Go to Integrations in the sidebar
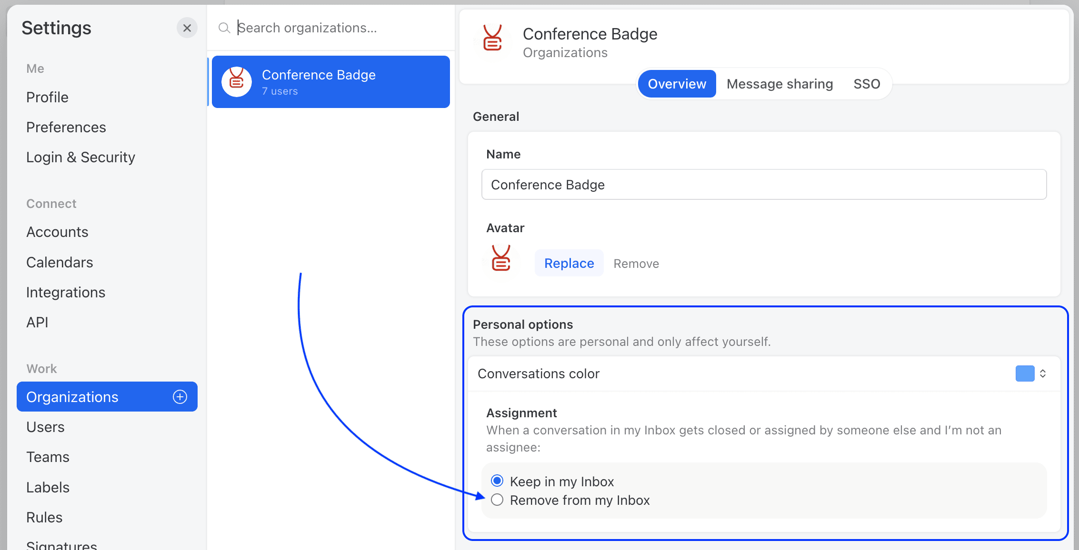 tap(66, 292)
